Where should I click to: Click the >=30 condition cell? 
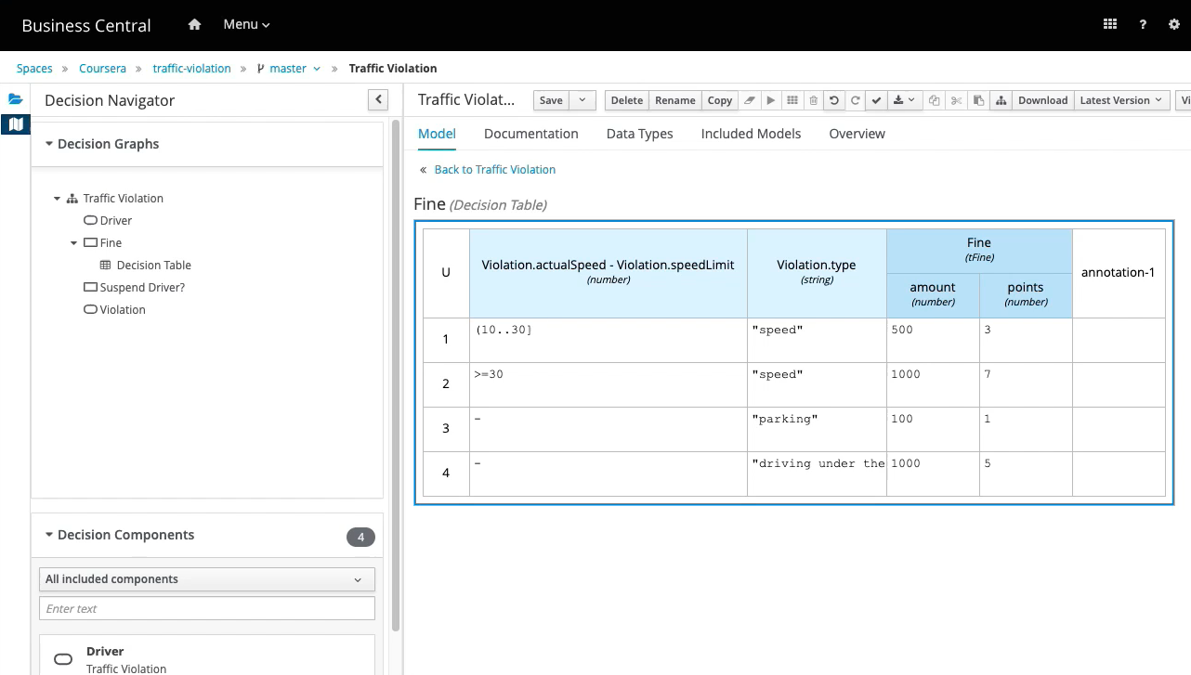click(609, 384)
